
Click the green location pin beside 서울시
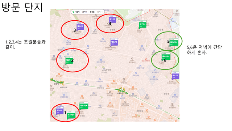click(x=73, y=12)
